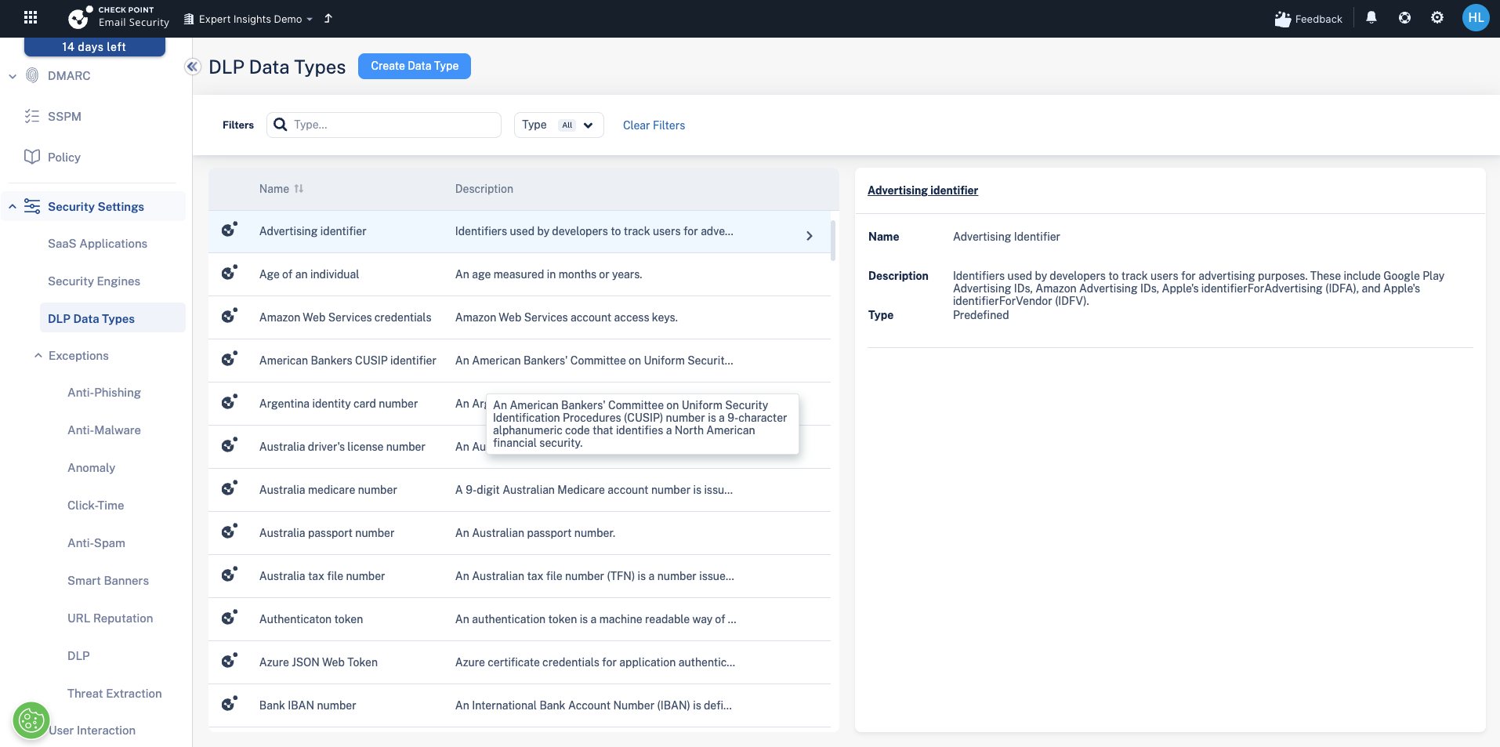
Task: Open the apps grid menu icon
Action: tap(31, 17)
